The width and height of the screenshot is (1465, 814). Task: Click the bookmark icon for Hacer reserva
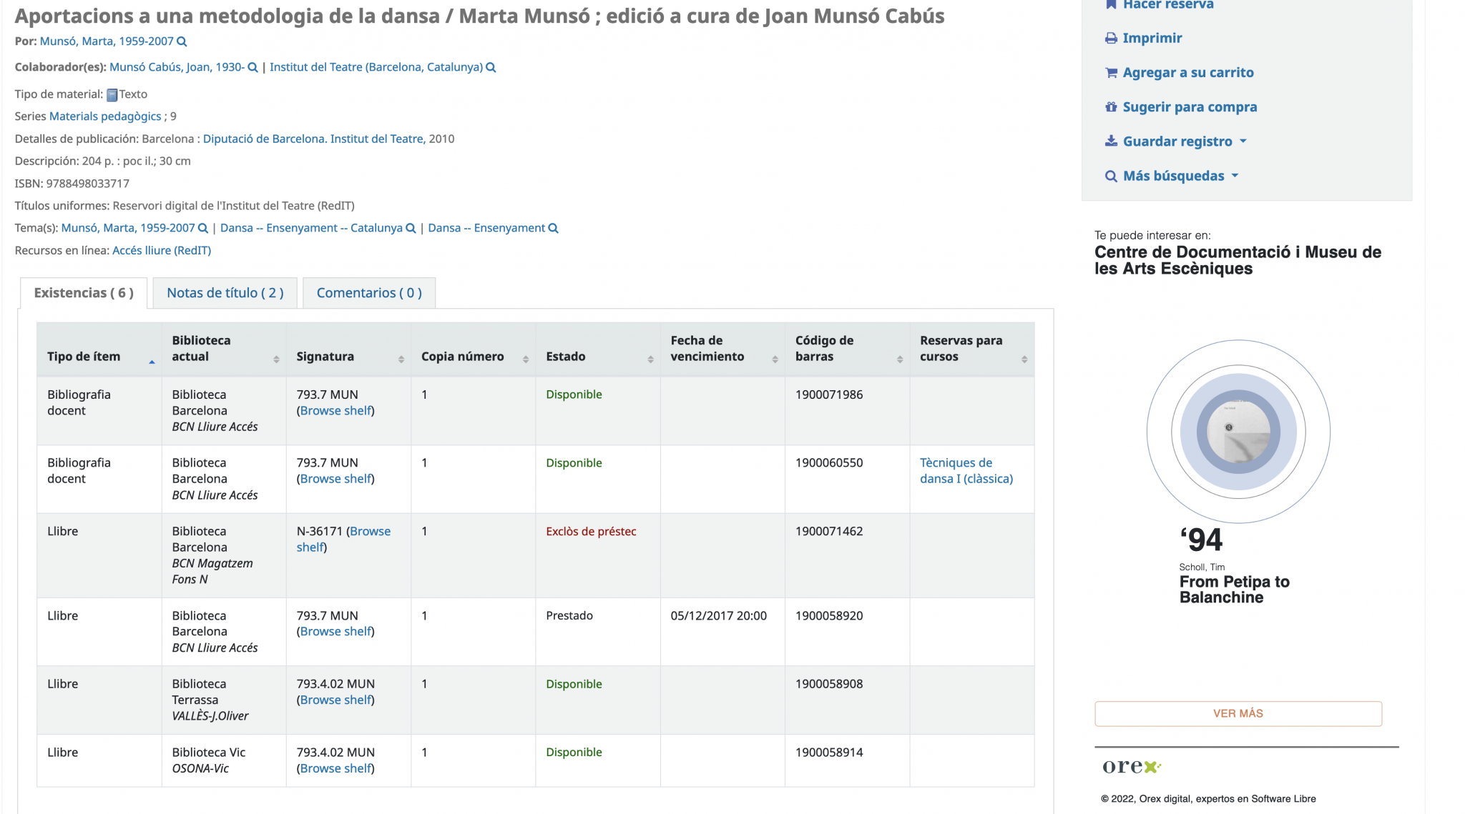pos(1111,5)
